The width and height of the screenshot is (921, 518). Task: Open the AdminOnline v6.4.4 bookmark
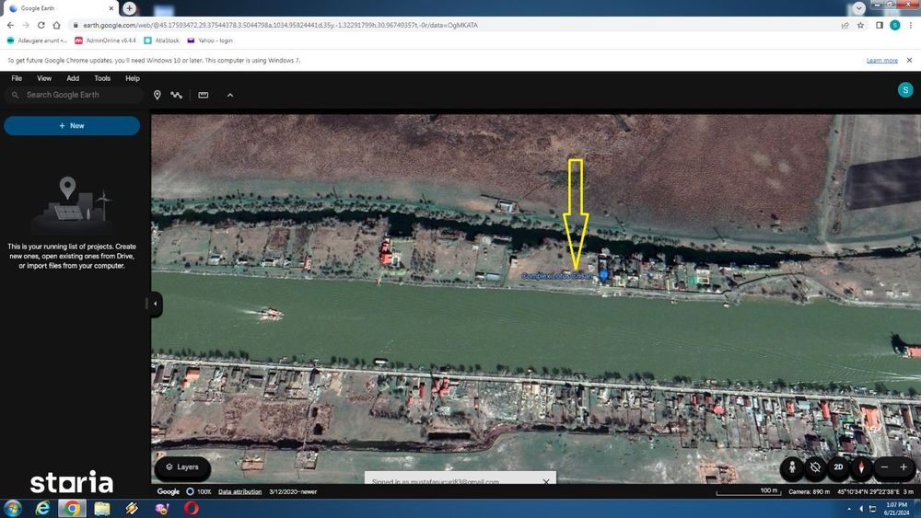[105, 40]
